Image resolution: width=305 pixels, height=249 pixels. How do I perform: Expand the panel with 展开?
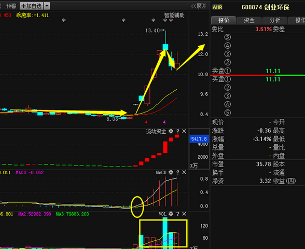199,6
